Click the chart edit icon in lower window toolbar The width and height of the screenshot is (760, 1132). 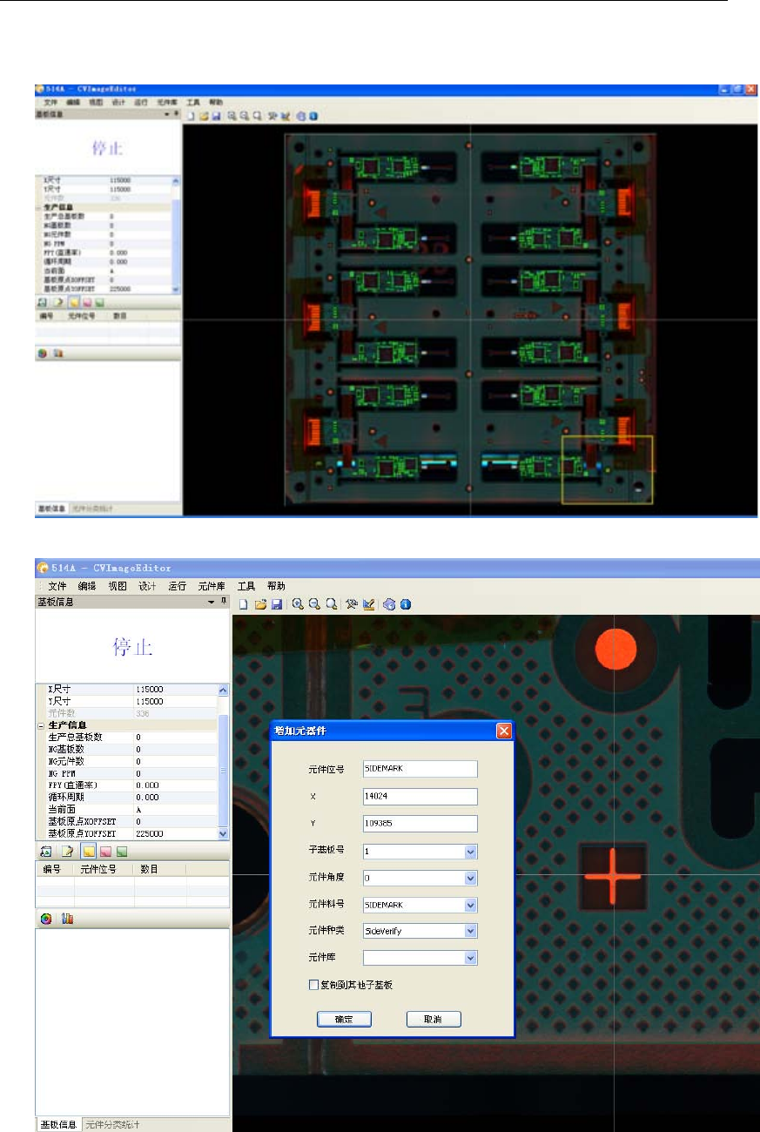(369, 604)
